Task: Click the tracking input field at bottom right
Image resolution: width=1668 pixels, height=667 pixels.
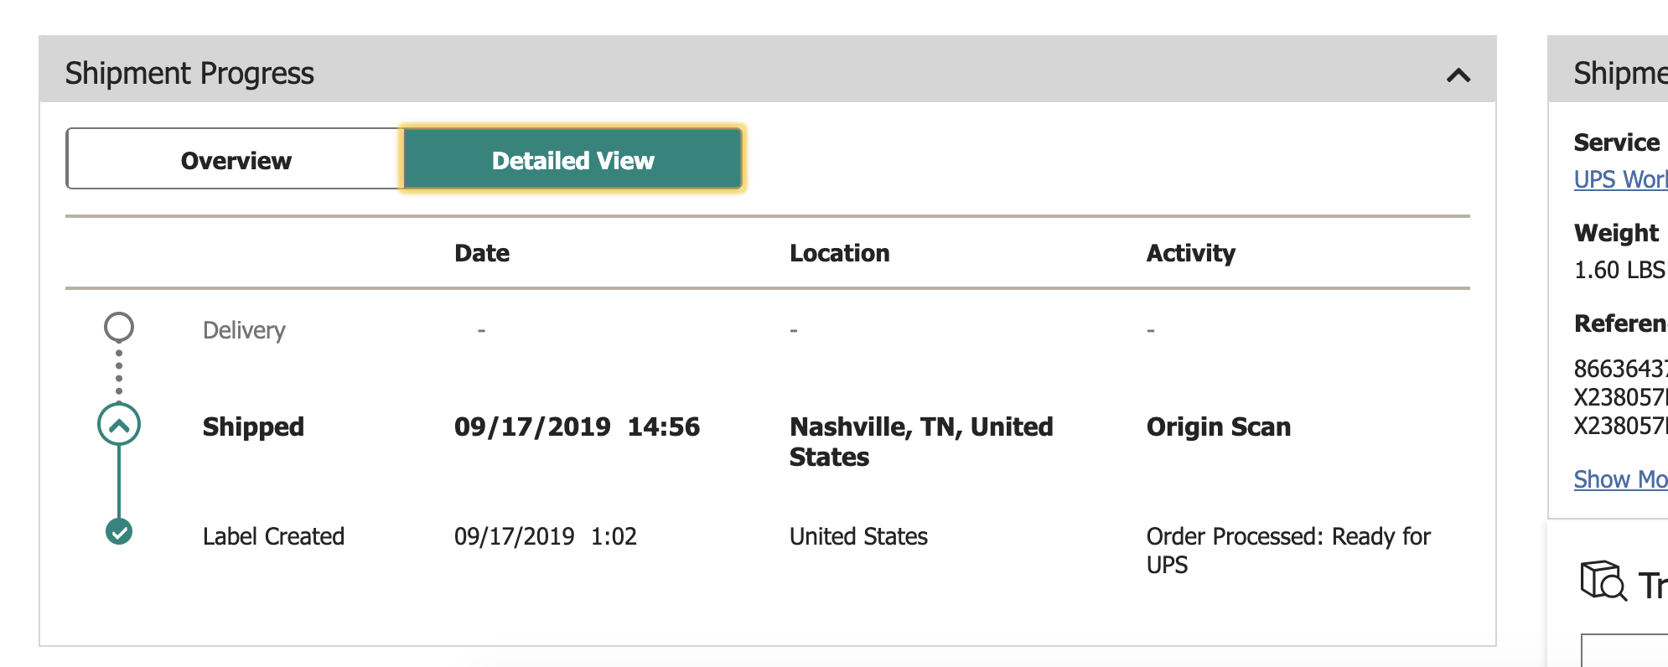Action: (1624, 650)
